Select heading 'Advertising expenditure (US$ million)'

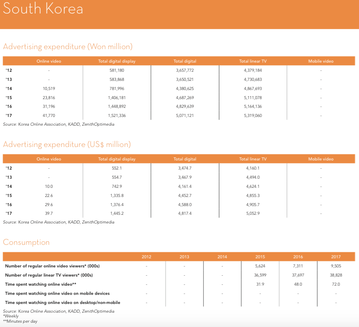[x=67, y=144]
